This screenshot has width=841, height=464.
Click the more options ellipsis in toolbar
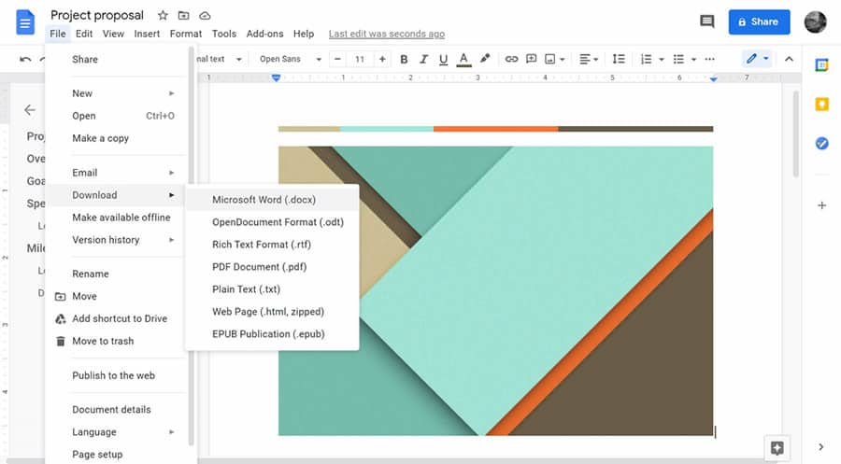tap(709, 59)
